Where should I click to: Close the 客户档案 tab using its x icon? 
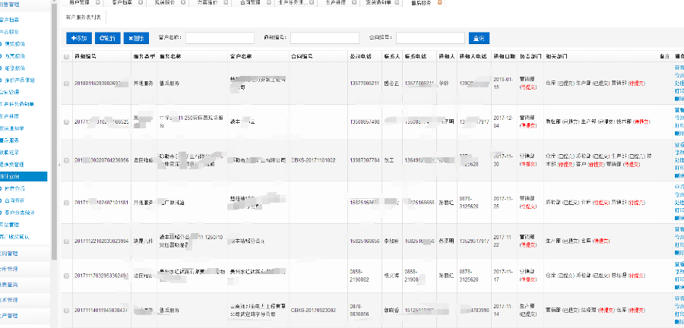pos(141,2)
